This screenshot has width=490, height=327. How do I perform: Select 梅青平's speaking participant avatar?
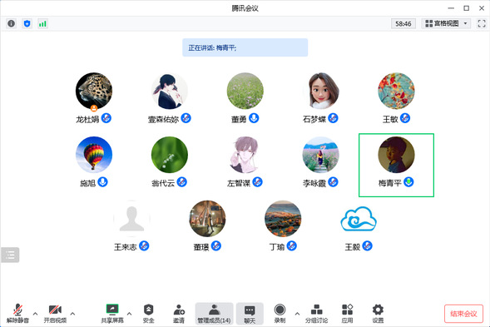pyautogui.click(x=396, y=155)
